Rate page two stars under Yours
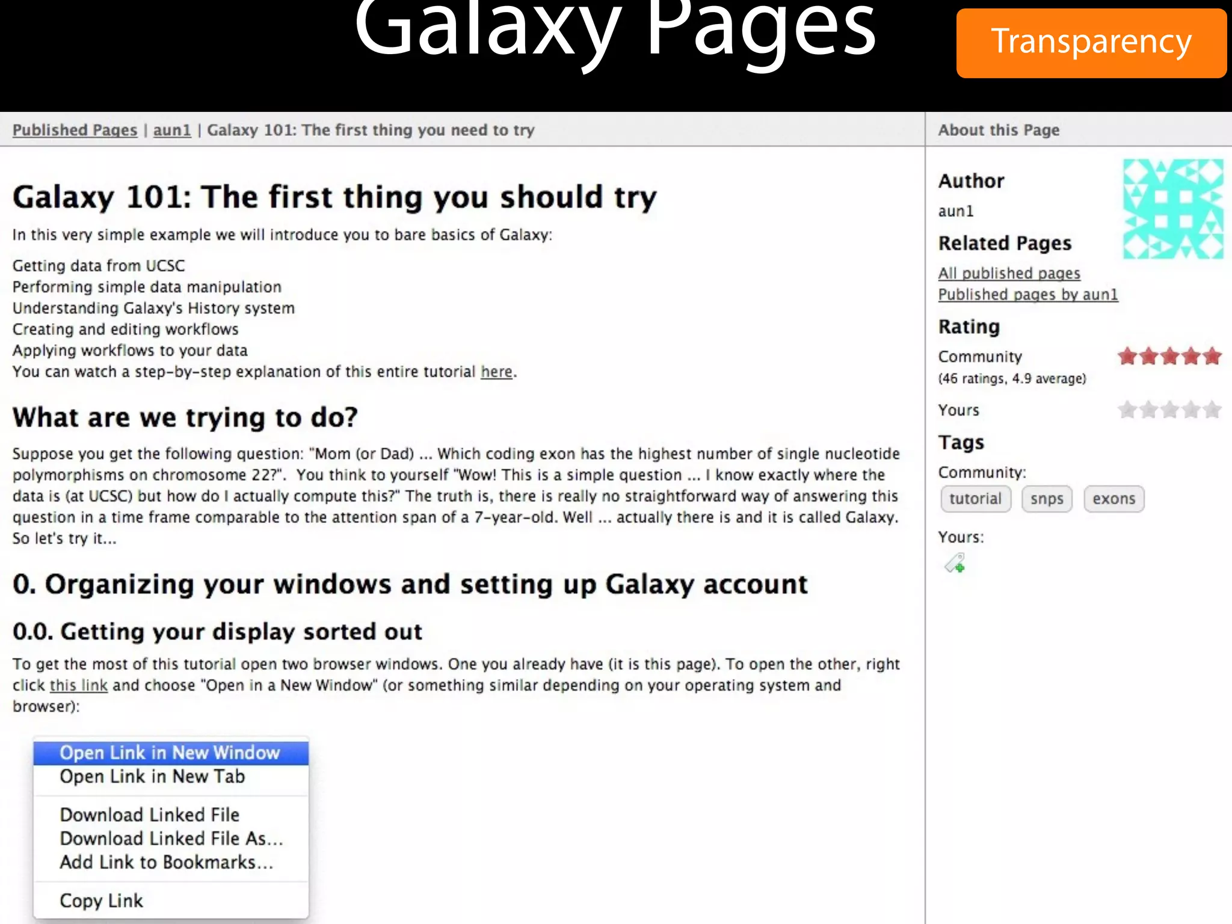 pyautogui.click(x=1149, y=410)
